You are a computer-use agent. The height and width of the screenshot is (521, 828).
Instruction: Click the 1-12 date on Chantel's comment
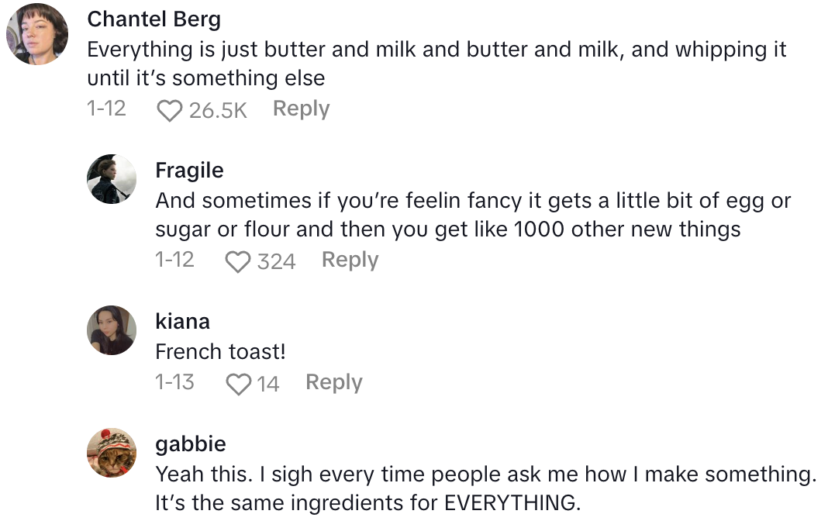pos(106,109)
